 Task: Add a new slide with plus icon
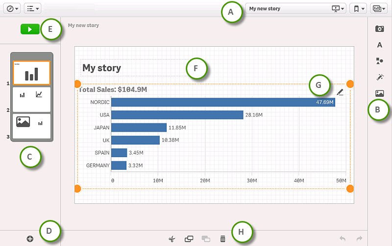(30, 239)
